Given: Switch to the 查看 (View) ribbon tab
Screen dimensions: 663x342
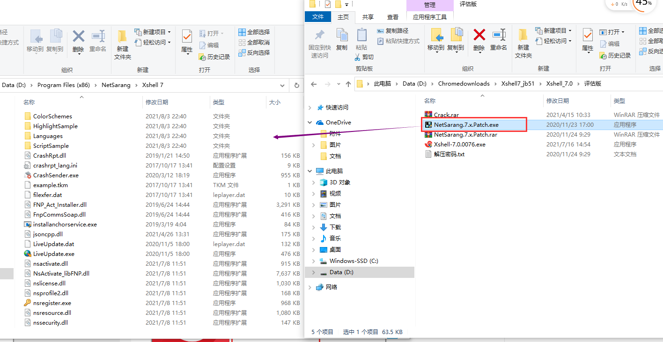Looking at the screenshot, I should [x=393, y=17].
